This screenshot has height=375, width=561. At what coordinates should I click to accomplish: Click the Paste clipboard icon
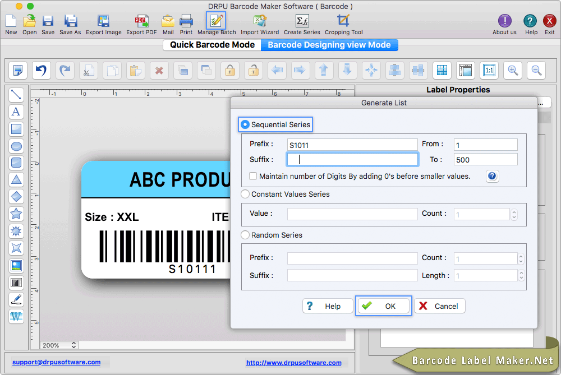136,70
